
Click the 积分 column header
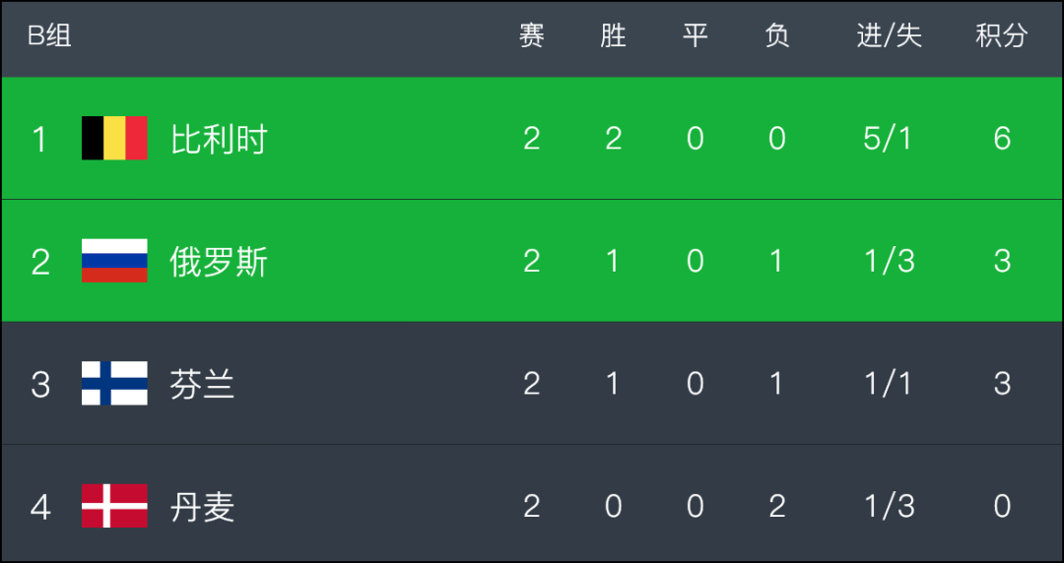1002,36
